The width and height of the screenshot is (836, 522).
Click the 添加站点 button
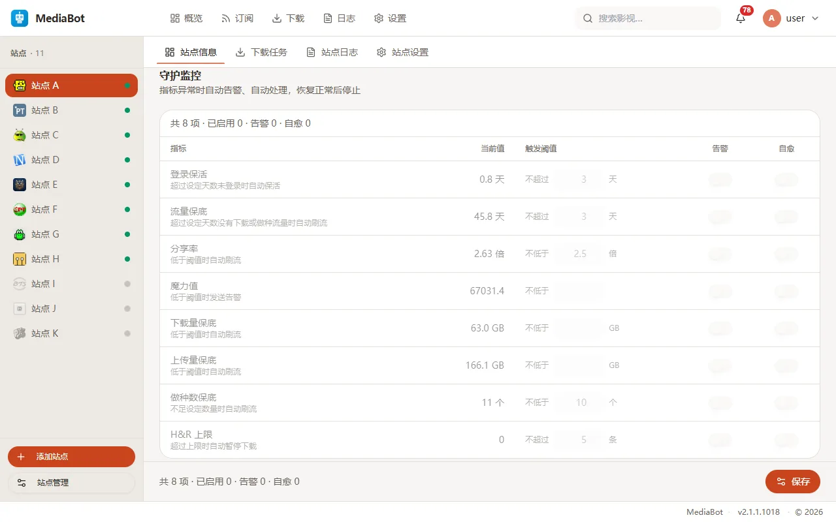coord(71,457)
